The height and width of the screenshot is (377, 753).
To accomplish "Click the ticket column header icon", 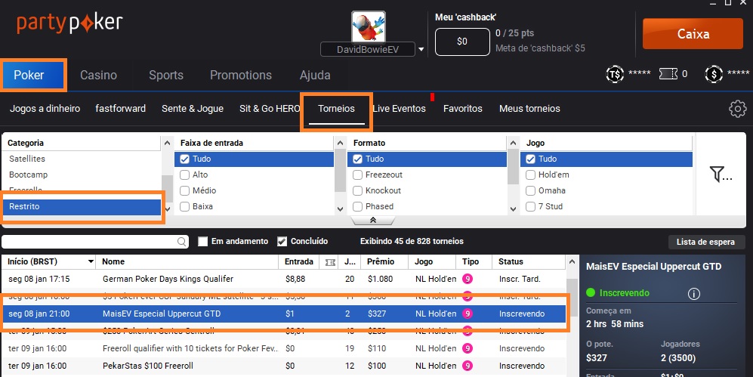I will tap(330, 262).
